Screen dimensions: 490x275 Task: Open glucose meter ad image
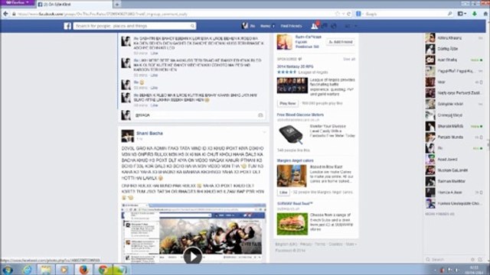pyautogui.click(x=291, y=134)
